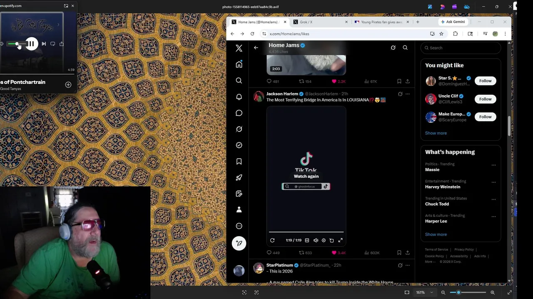Search the Home Jams profile with magnifier icon

[x=405, y=48]
